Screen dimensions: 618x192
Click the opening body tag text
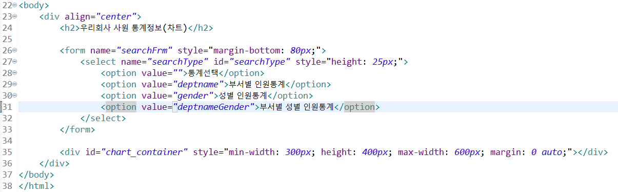click(x=33, y=5)
